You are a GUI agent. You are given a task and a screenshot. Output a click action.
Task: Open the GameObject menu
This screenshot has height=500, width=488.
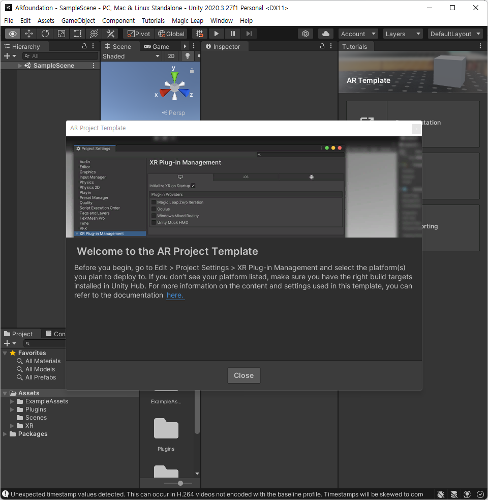coord(78,21)
